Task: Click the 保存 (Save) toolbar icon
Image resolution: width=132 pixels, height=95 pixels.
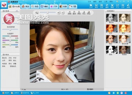Action: [x=96, y=6]
